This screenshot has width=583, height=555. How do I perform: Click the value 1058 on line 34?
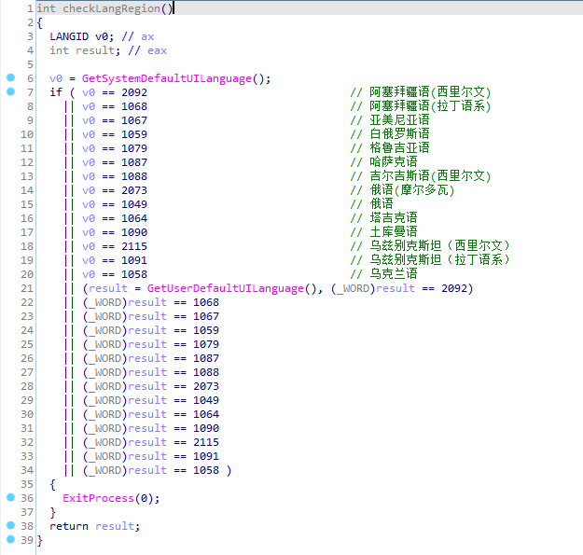click(206, 471)
